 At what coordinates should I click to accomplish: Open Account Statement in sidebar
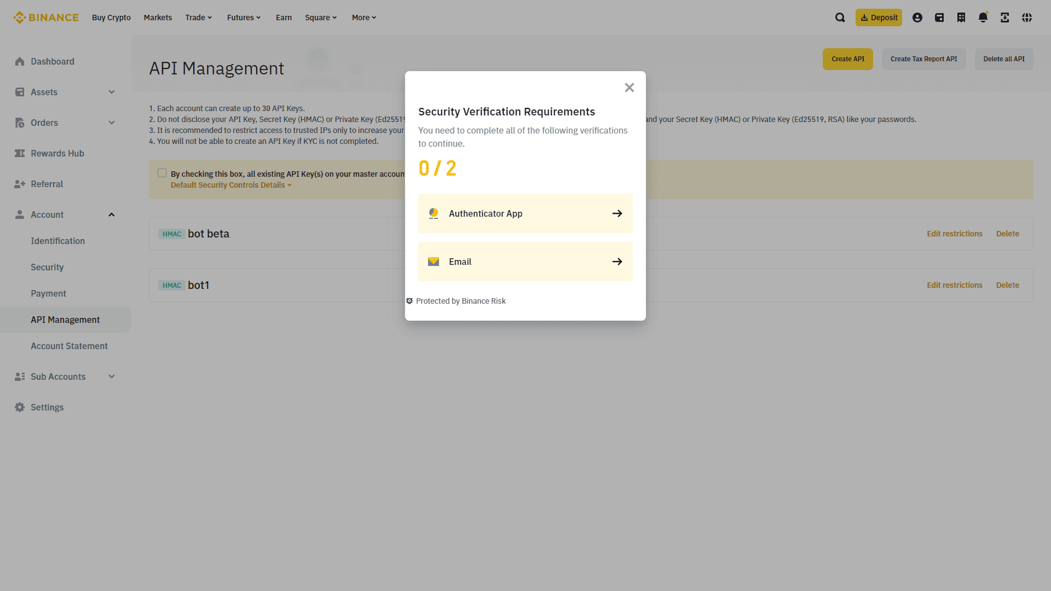[69, 346]
